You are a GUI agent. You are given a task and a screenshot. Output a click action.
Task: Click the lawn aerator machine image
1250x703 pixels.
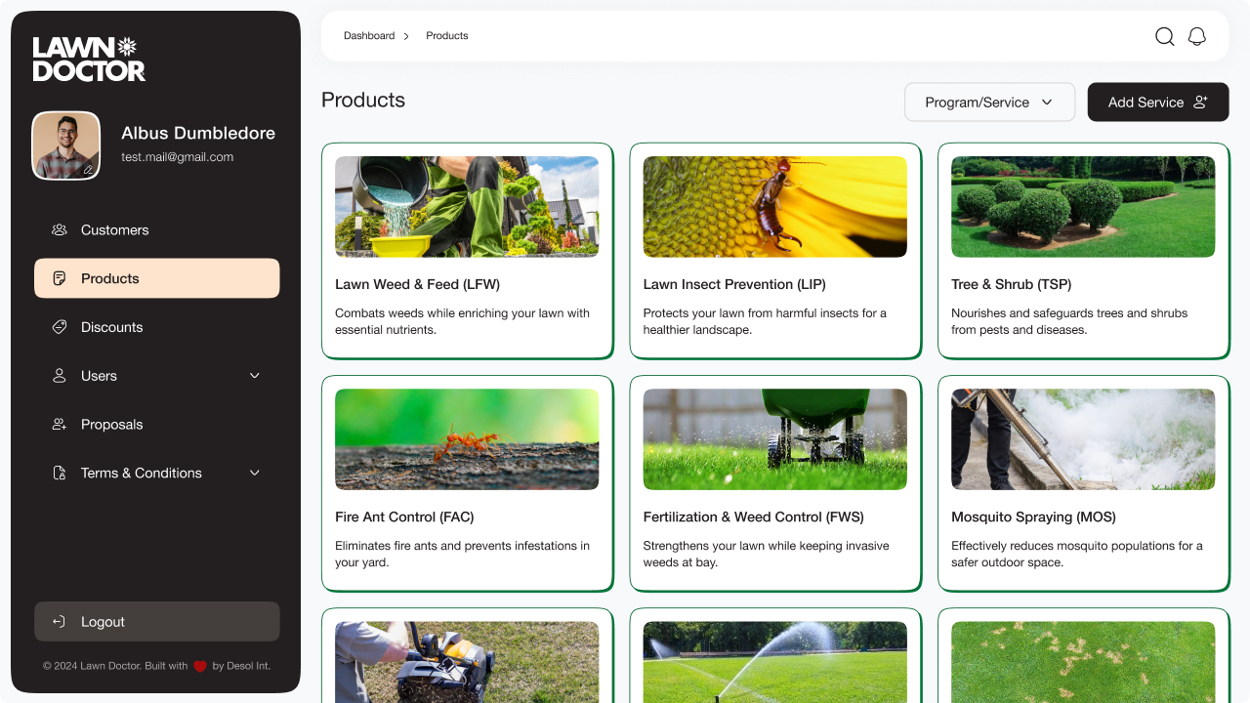tap(467, 662)
